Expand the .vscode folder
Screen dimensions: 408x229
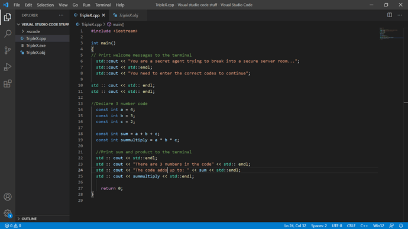click(23, 31)
